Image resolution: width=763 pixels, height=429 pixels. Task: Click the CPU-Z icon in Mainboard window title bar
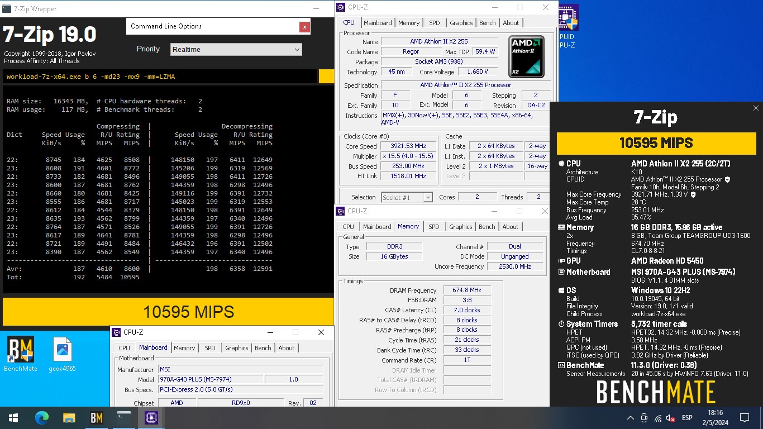coord(116,332)
